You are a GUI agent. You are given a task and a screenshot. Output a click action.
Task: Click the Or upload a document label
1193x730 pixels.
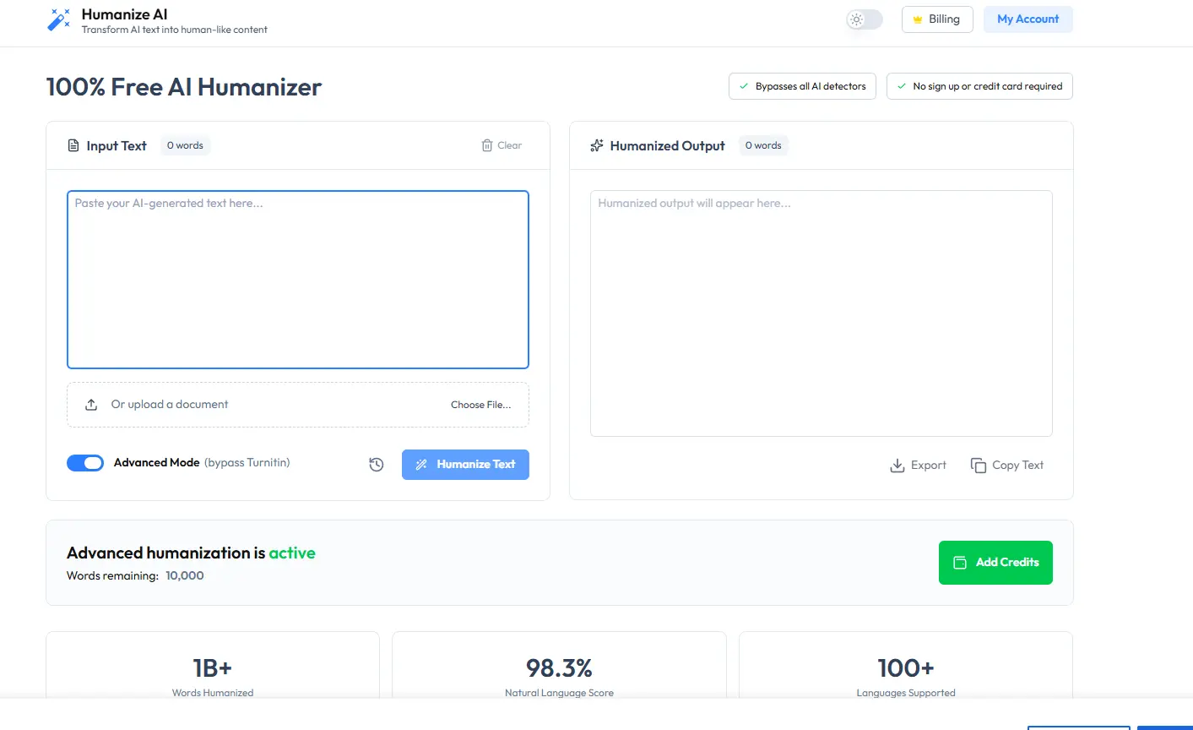coord(170,405)
